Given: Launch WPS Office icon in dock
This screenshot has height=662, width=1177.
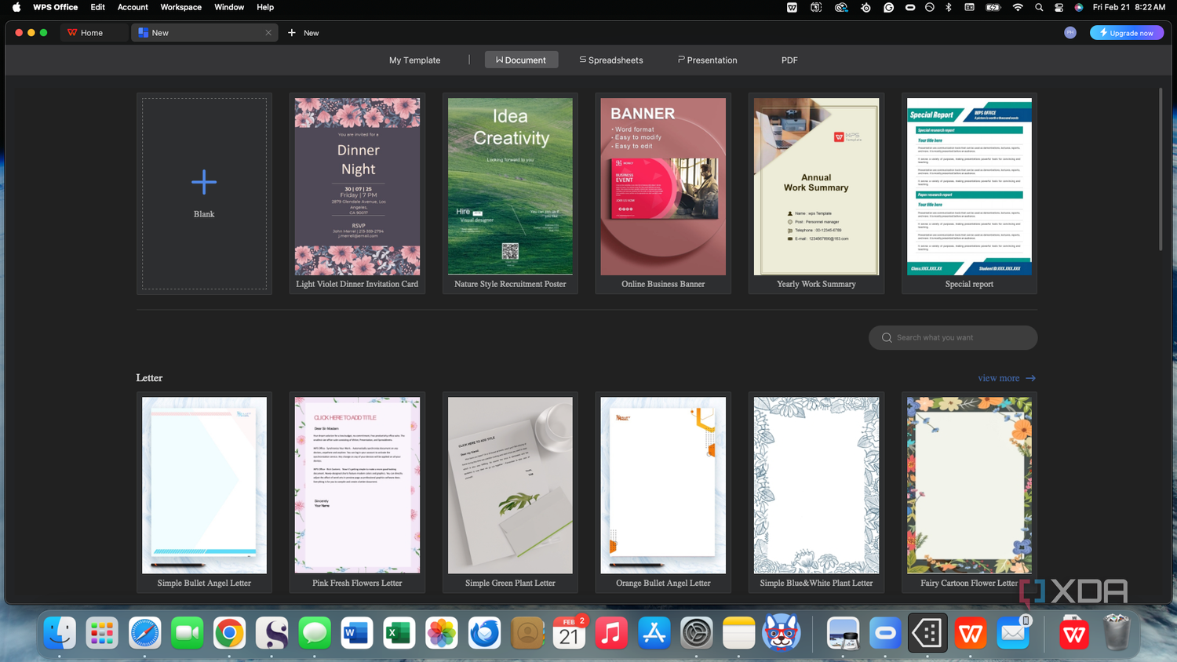Looking at the screenshot, I should click(x=971, y=633).
